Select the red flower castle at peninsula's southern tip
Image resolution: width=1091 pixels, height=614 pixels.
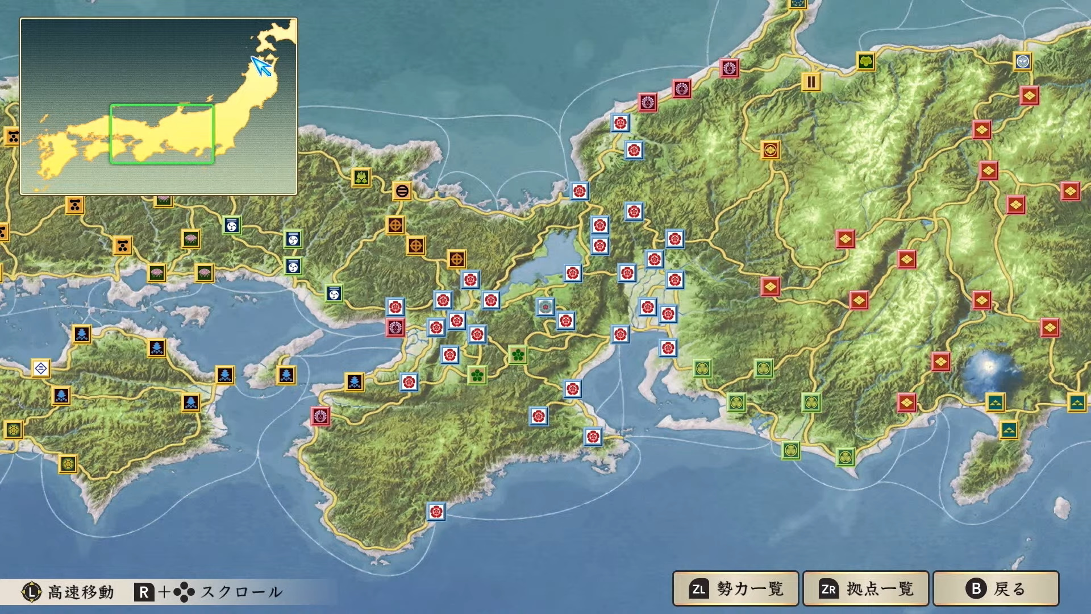tap(436, 512)
